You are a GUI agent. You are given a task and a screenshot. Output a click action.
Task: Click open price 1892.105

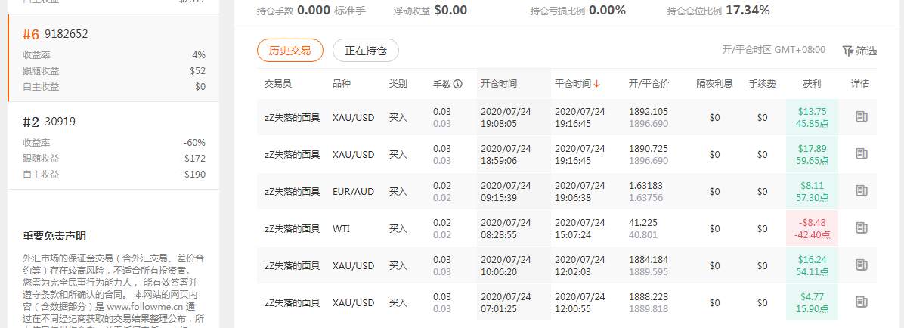pyautogui.click(x=649, y=112)
